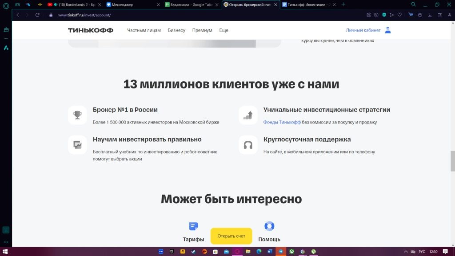
Task: Open the browser profile icon
Action: (x=450, y=15)
